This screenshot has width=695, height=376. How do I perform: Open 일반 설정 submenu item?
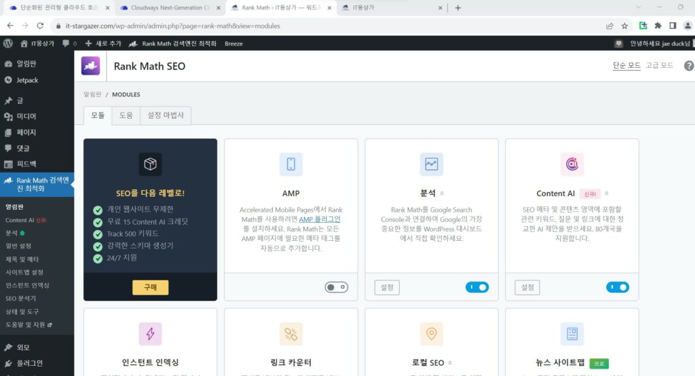18,246
